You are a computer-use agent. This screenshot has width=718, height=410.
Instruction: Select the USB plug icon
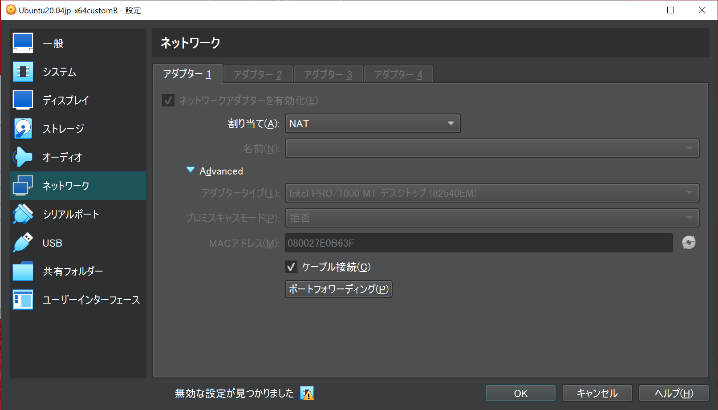point(23,243)
